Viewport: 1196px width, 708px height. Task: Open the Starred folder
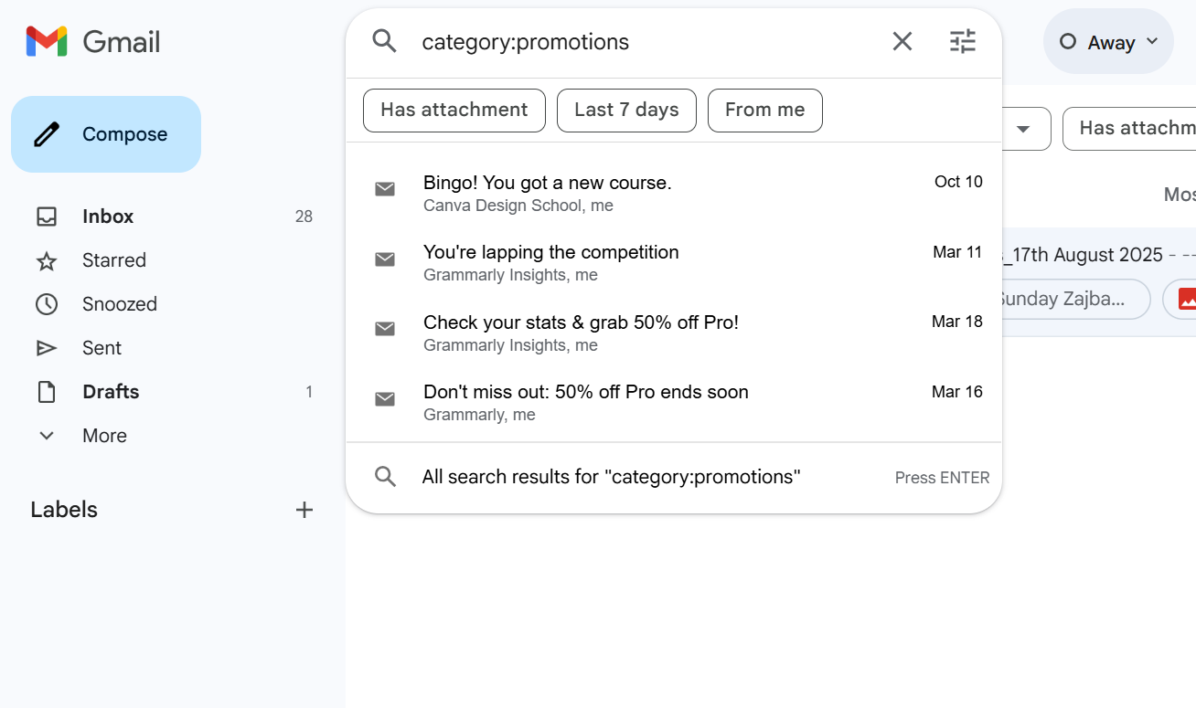(113, 260)
